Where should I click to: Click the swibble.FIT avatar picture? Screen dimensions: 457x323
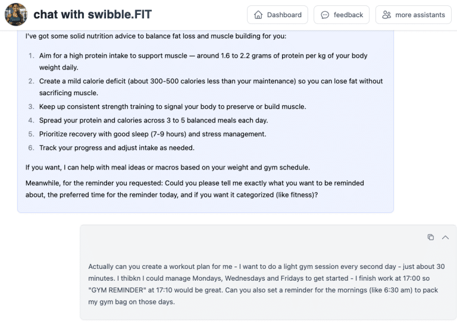pos(16,14)
